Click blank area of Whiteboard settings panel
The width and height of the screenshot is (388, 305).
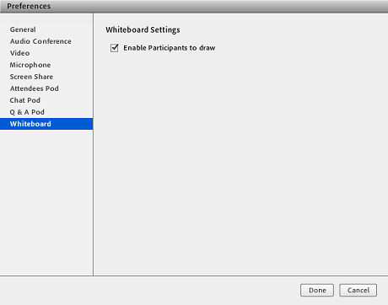(x=241, y=163)
